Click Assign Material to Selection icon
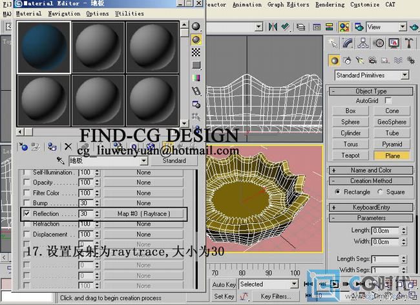Image resolution: width=420 pixels, height=305 pixels. [52, 147]
